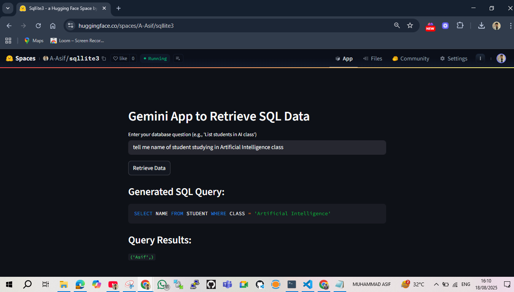The image size is (514, 292).
Task: Open the Hugging Face user avatar menu
Action: click(x=501, y=59)
